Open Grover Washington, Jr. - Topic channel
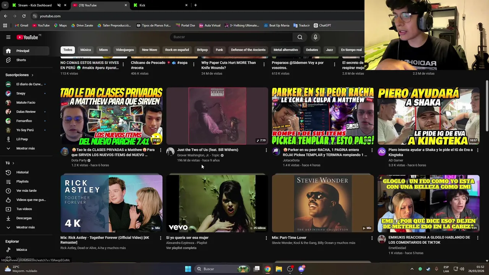 point(198,155)
